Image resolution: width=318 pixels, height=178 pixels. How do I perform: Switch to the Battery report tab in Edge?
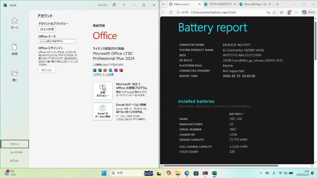182,4
